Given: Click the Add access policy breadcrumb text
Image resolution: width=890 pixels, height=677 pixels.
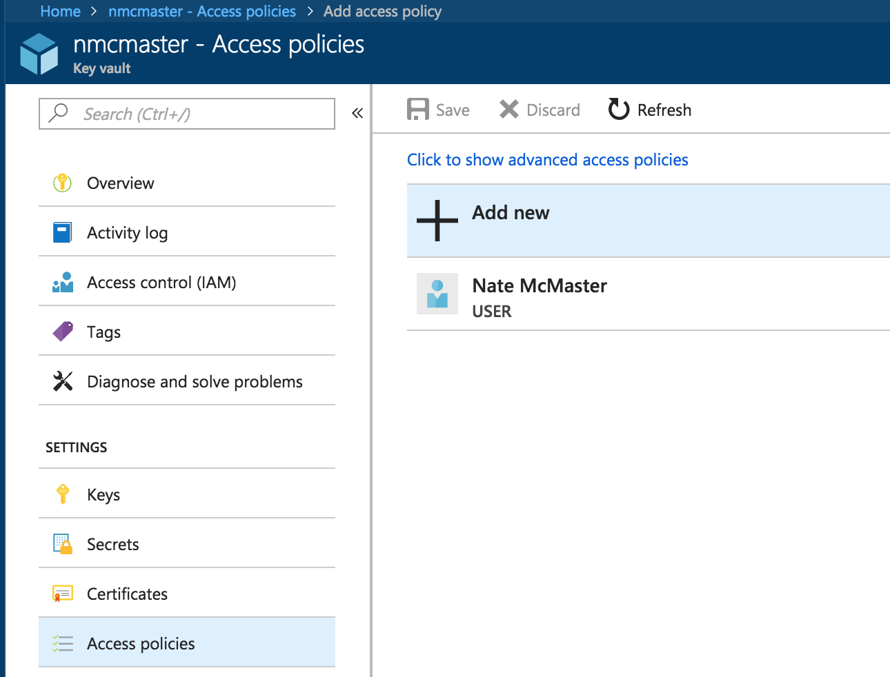Looking at the screenshot, I should (382, 11).
